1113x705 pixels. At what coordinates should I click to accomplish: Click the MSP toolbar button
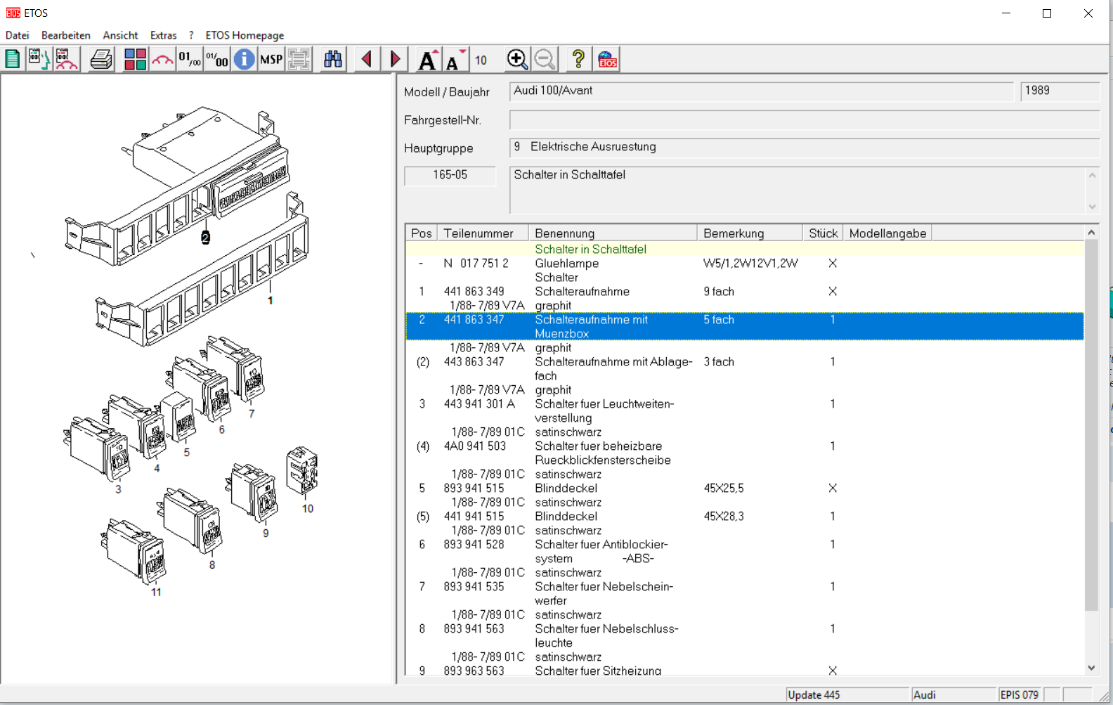[x=271, y=60]
